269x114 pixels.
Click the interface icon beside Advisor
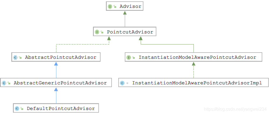point(110,6)
